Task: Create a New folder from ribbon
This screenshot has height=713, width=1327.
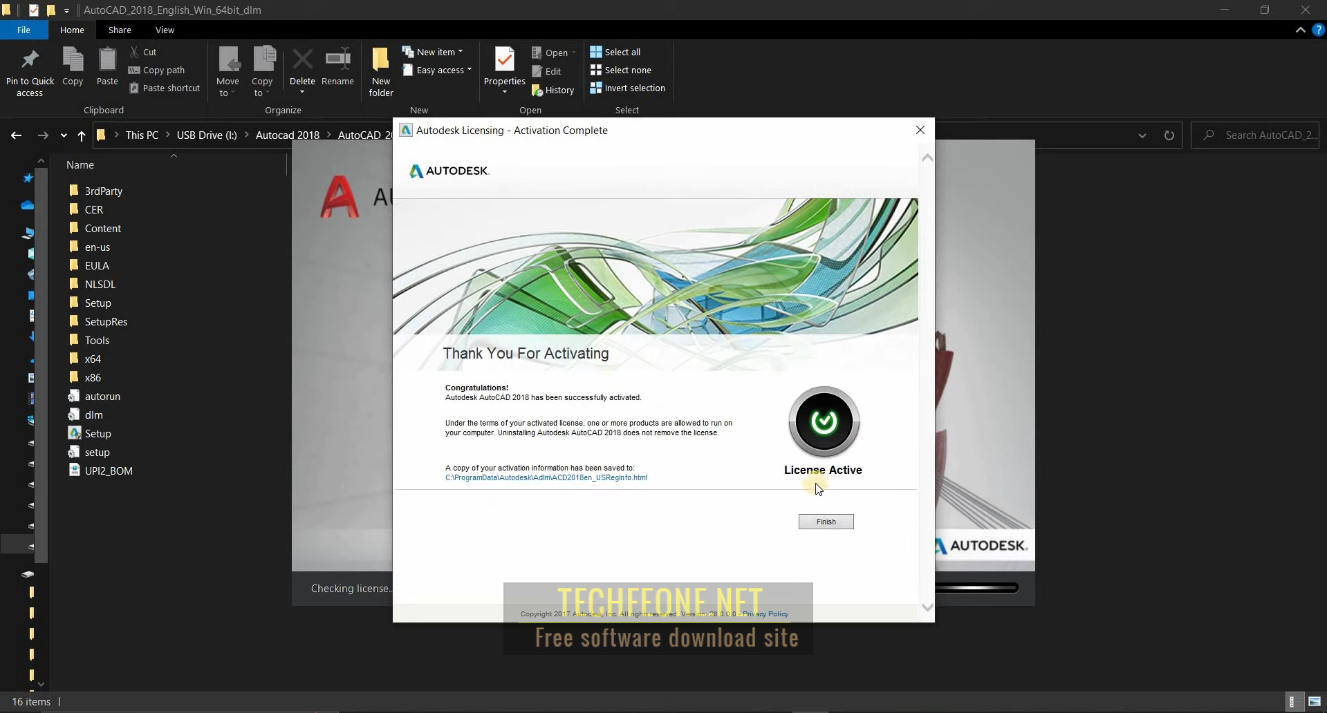Action: 381,72
